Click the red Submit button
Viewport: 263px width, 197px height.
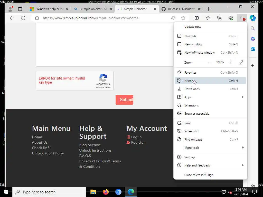tap(125, 100)
